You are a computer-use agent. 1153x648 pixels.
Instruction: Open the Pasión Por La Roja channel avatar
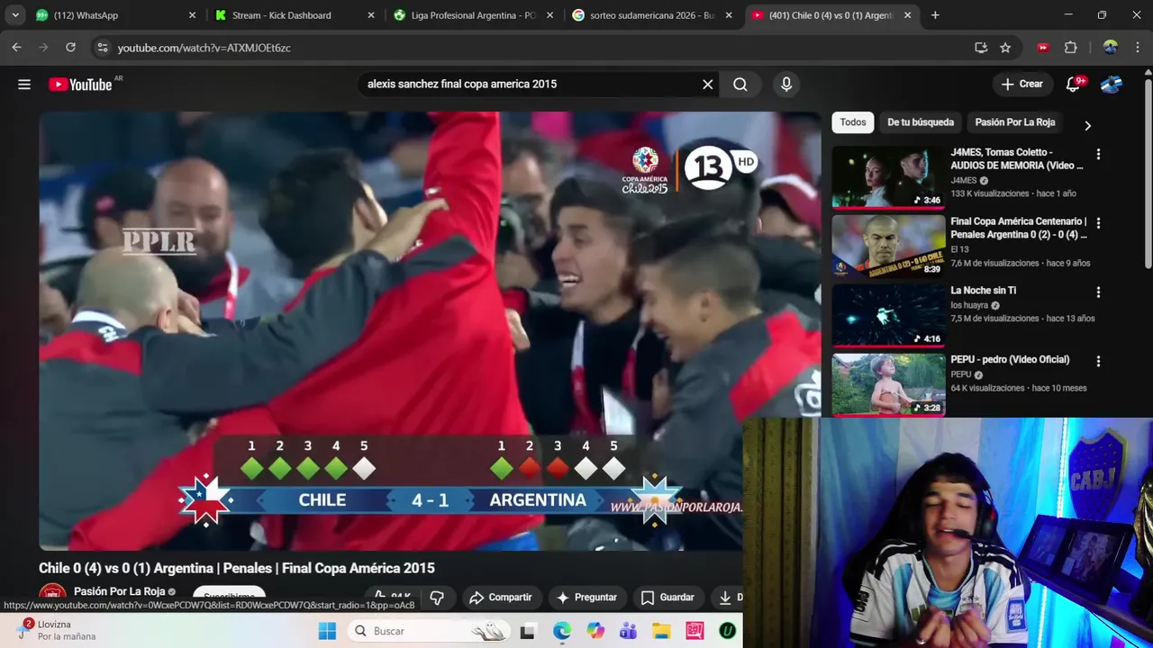click(x=52, y=596)
